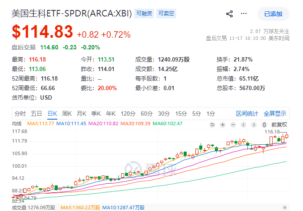This screenshot has width=303, height=211.
Task: Click the 成交额 value 14.25亿
Action: coord(168,69)
